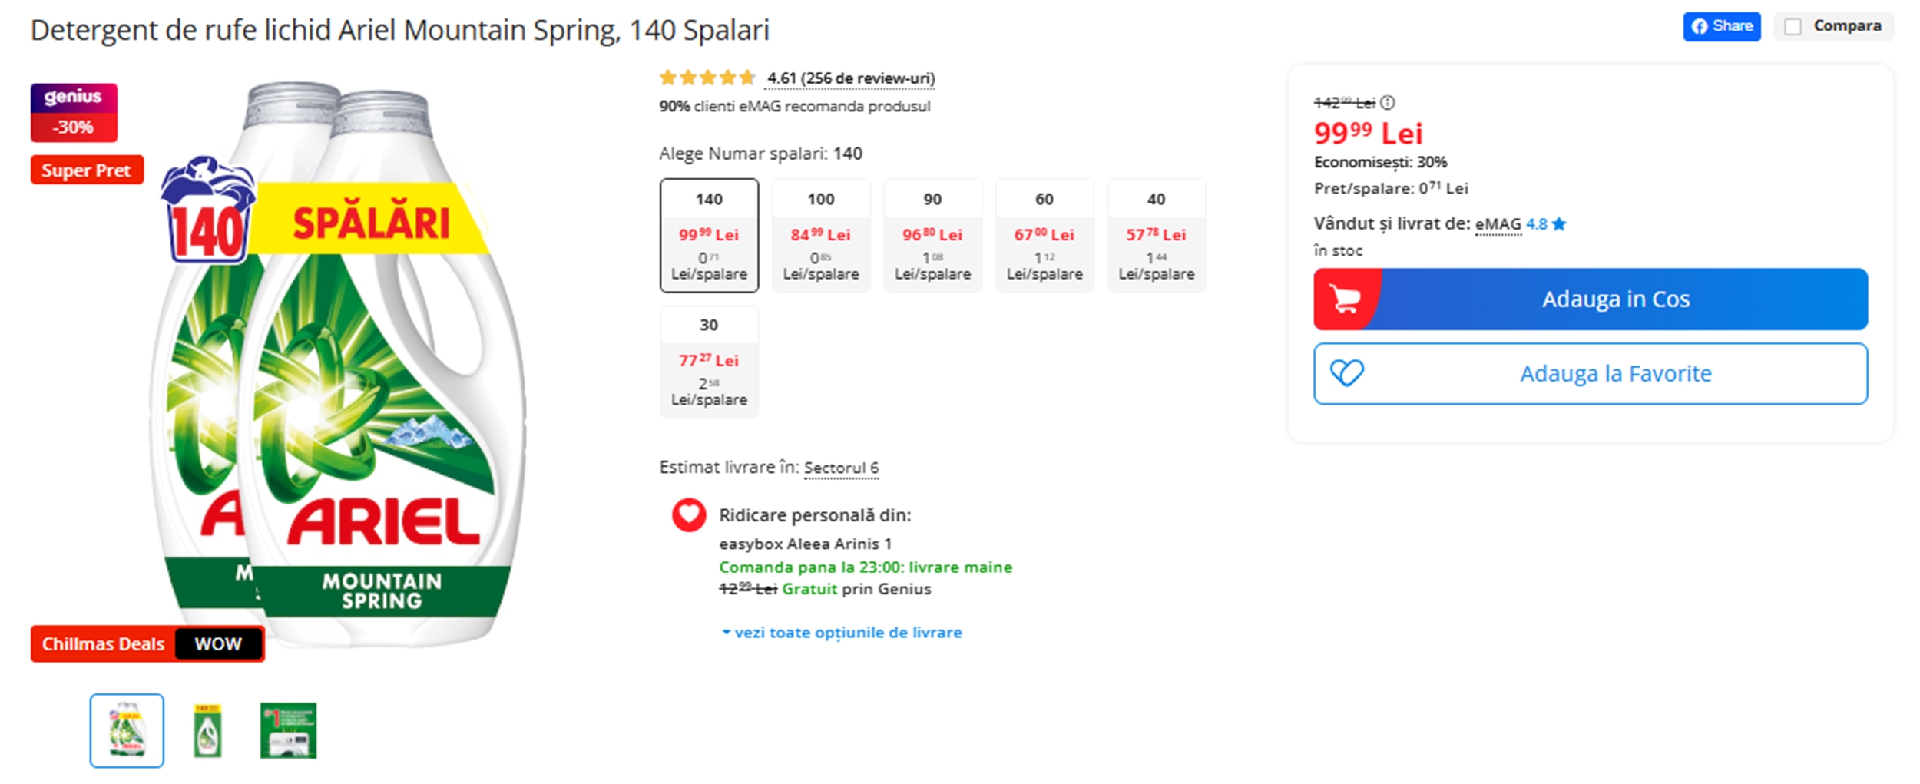Select the 100 spalari option
The height and width of the screenshot is (784, 1920).
(820, 236)
